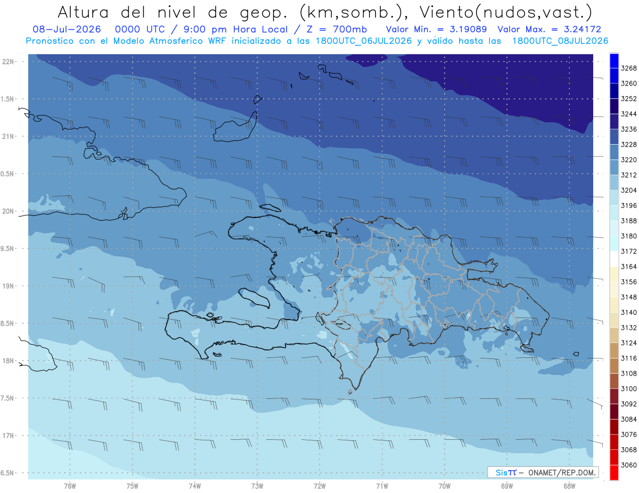The width and height of the screenshot is (639, 493).
Task: Click the legend value '3148'
Action: click(629, 297)
